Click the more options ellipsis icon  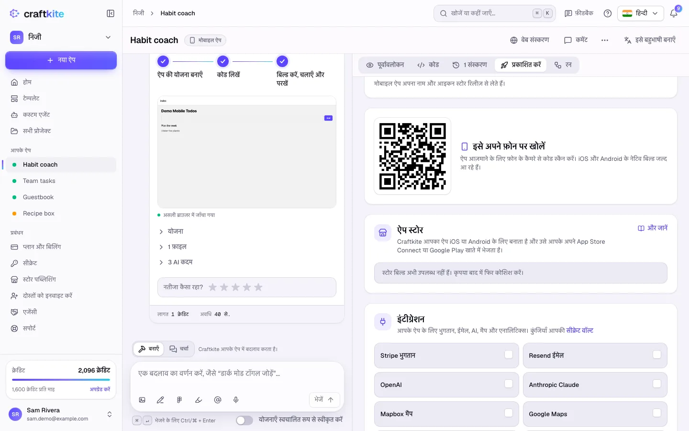[605, 40]
